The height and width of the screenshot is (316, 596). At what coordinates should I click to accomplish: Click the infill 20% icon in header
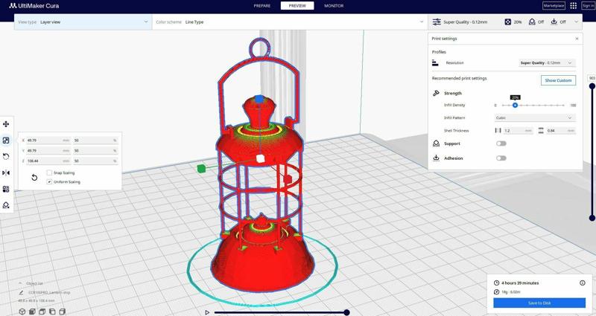pos(508,22)
